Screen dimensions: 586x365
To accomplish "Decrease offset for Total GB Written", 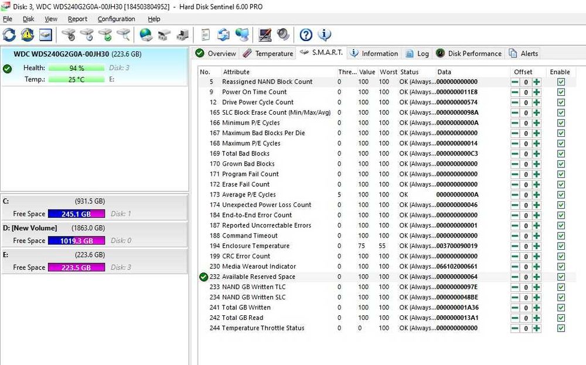I will coord(515,308).
